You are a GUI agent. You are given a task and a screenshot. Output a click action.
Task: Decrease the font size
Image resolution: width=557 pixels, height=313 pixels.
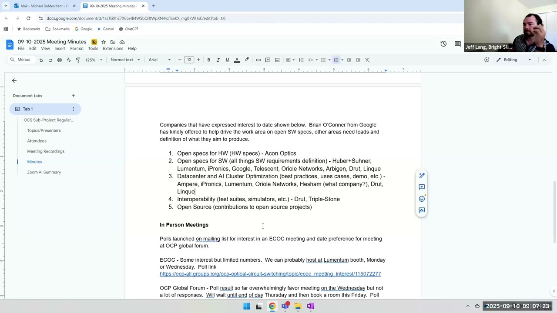180,60
